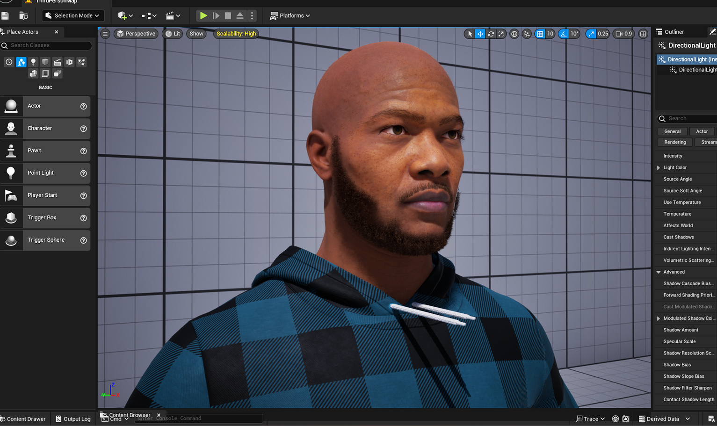Select the Shapes category cube icon
This screenshot has height=426, width=717.
45,62
